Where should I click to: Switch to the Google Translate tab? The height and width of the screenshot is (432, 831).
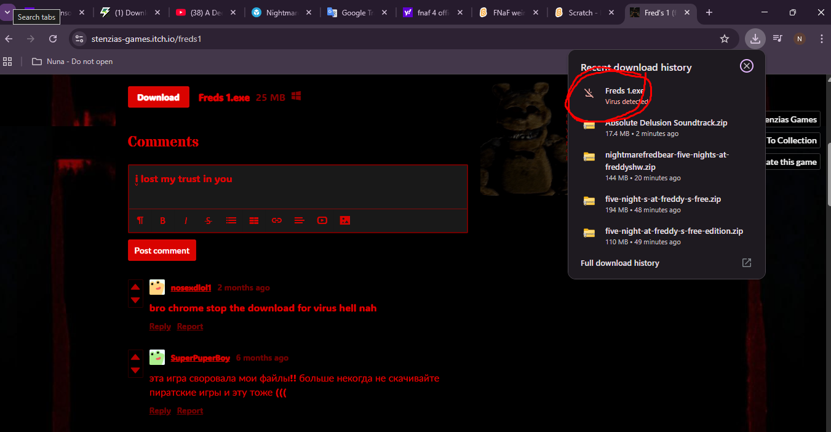pos(357,12)
